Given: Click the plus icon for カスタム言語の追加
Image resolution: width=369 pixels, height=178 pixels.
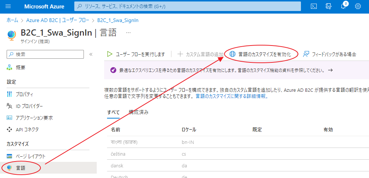Looking at the screenshot, I should click(x=180, y=54).
